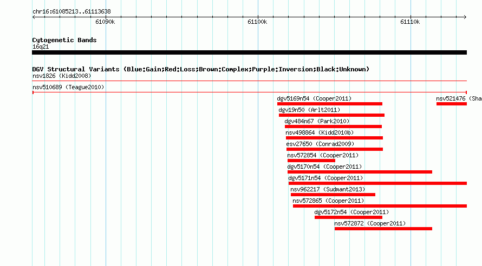Screen dimensions: 482x266
Task: Click the red bar for esv27650
Action: point(335,149)
